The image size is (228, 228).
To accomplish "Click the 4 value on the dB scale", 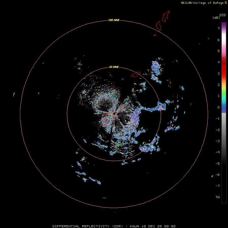I will coord(219,62).
